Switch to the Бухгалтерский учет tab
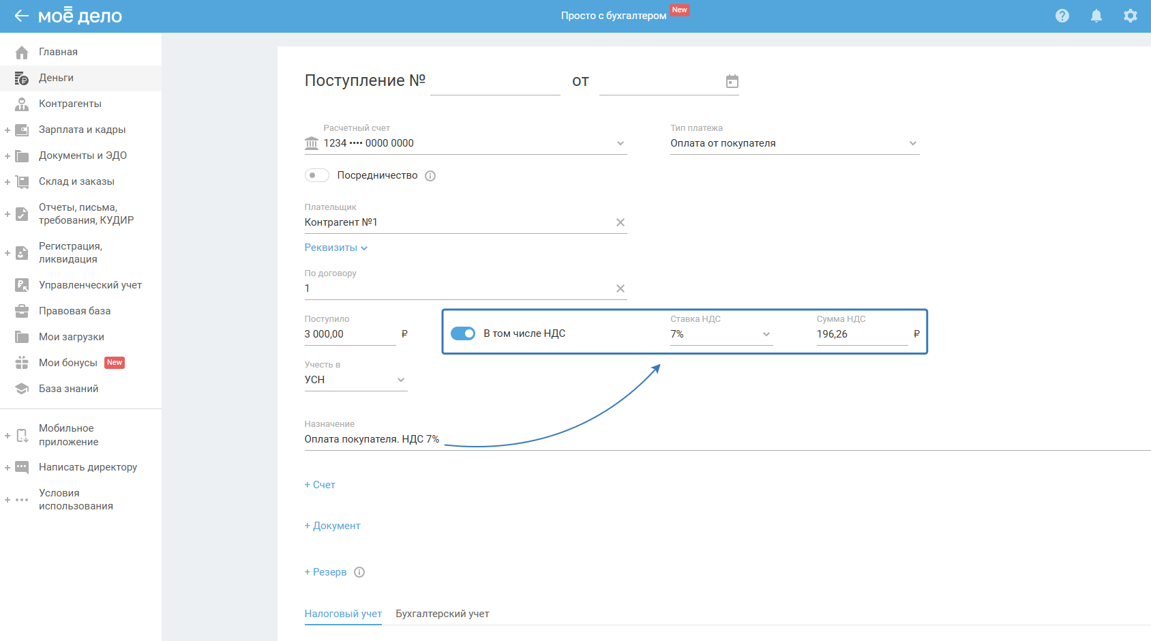1151x641 pixels. coord(442,614)
